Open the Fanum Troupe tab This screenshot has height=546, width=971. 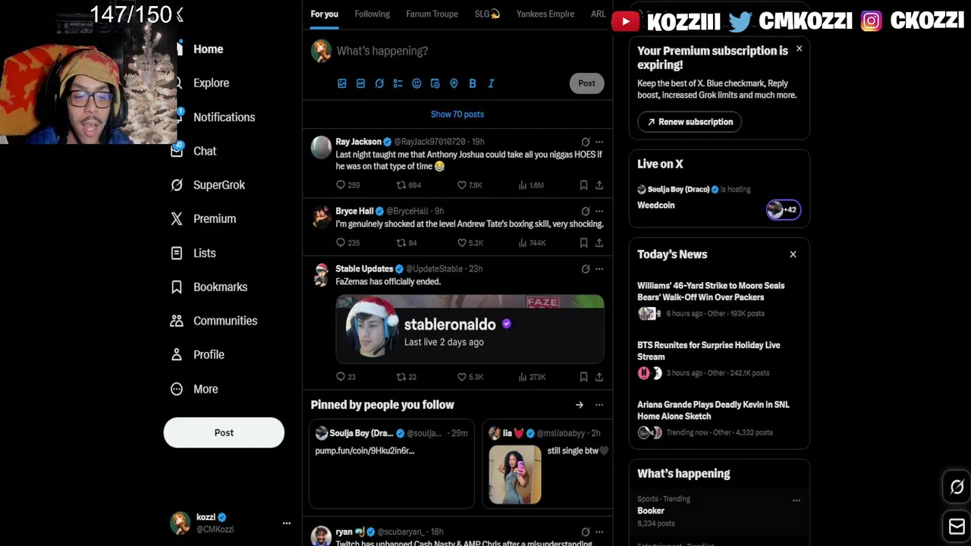pyautogui.click(x=432, y=14)
